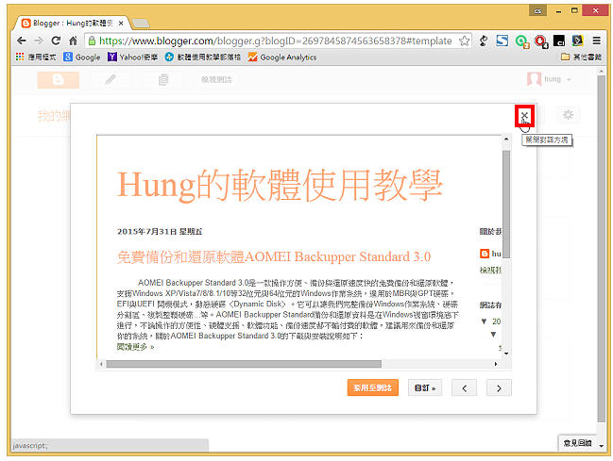Click the green padlock security icon
This screenshot has width=613, height=461.
(x=92, y=41)
